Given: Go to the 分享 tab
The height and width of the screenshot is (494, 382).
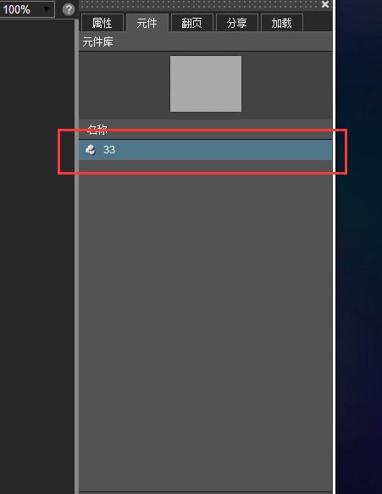Looking at the screenshot, I should (x=237, y=23).
